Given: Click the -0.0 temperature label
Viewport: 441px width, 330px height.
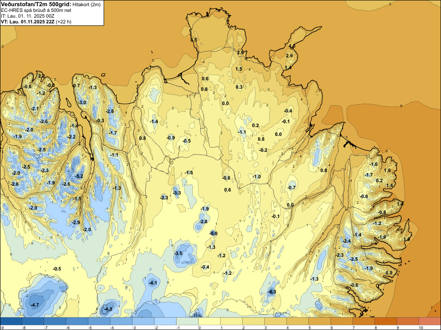Looking at the screenshot, I should 51,85.
